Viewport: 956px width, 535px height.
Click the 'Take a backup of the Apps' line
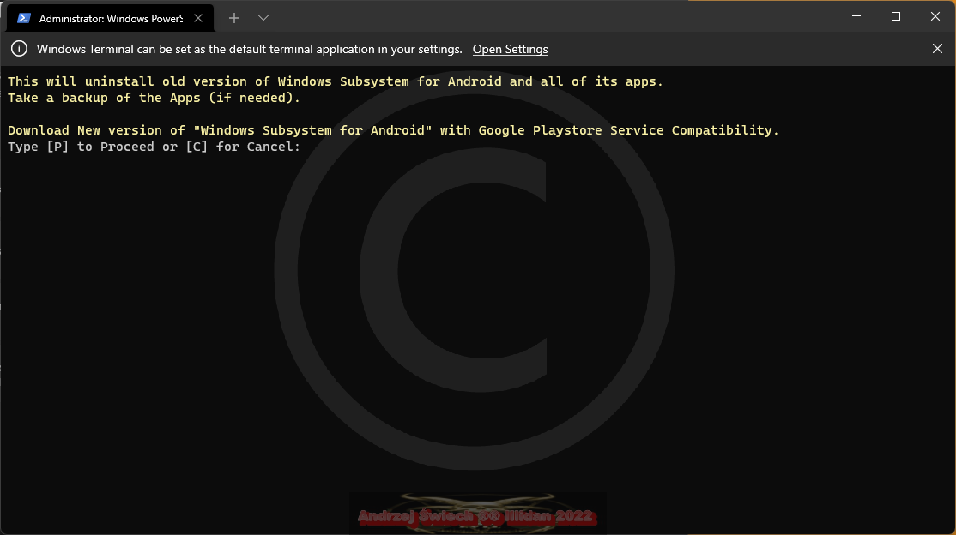coord(154,98)
